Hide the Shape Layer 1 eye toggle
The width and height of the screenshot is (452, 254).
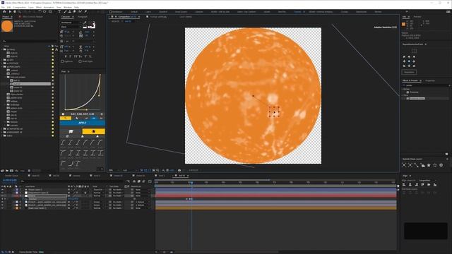tap(2, 190)
